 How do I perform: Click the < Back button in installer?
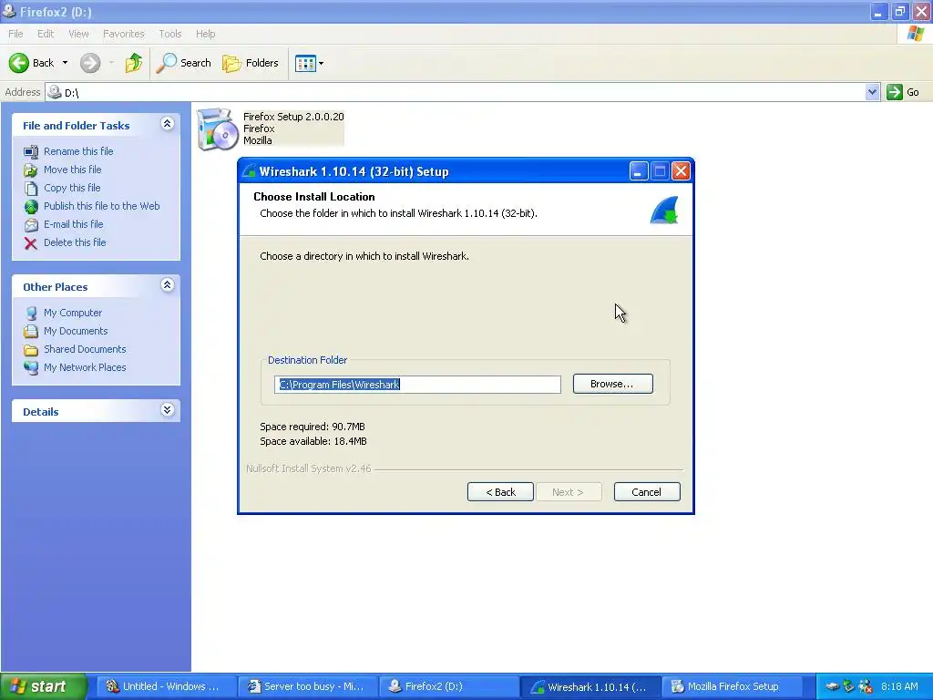tap(500, 492)
